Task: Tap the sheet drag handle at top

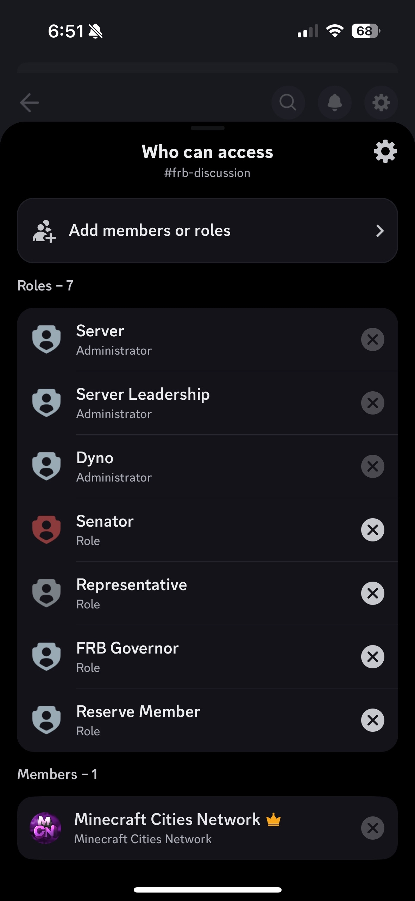Action: 207,128
